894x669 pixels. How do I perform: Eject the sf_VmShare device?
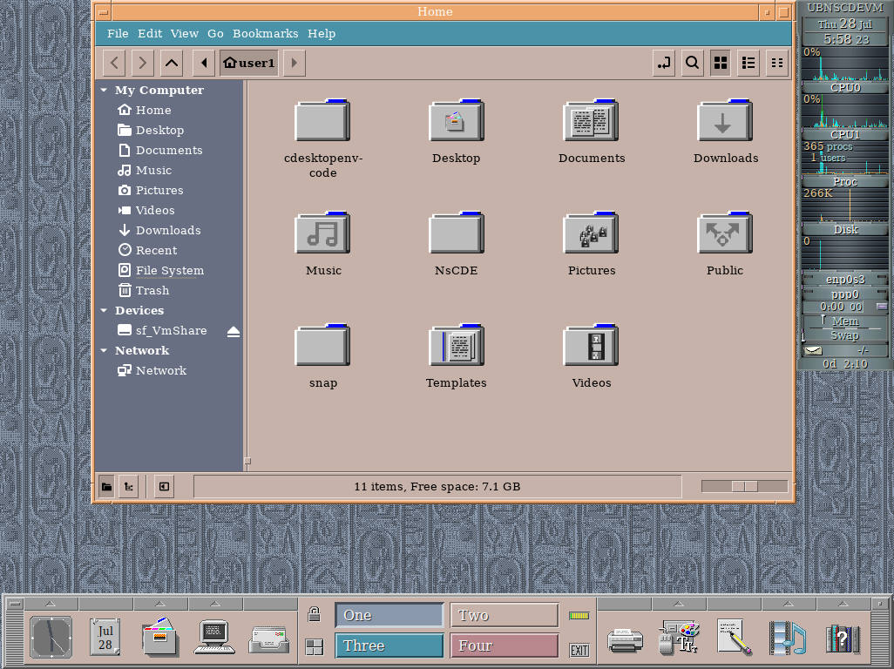point(234,330)
